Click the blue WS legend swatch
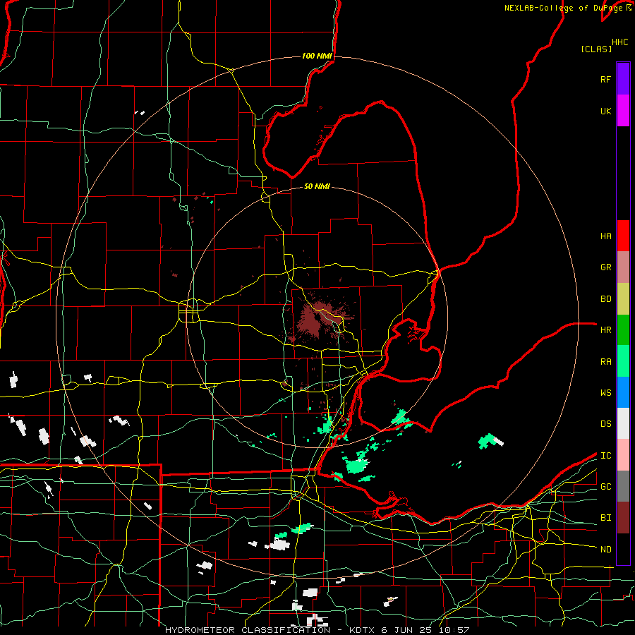The width and height of the screenshot is (635, 635). tap(623, 392)
